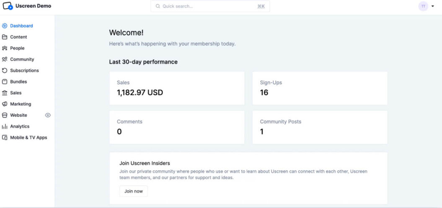Open the Sign-Ups card showing 16
Image resolution: width=442 pixels, height=208 pixels.
(x=320, y=88)
